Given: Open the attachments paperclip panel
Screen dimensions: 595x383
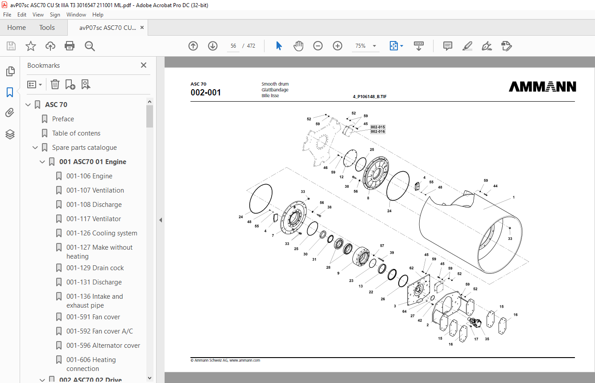Looking at the screenshot, I should (10, 113).
